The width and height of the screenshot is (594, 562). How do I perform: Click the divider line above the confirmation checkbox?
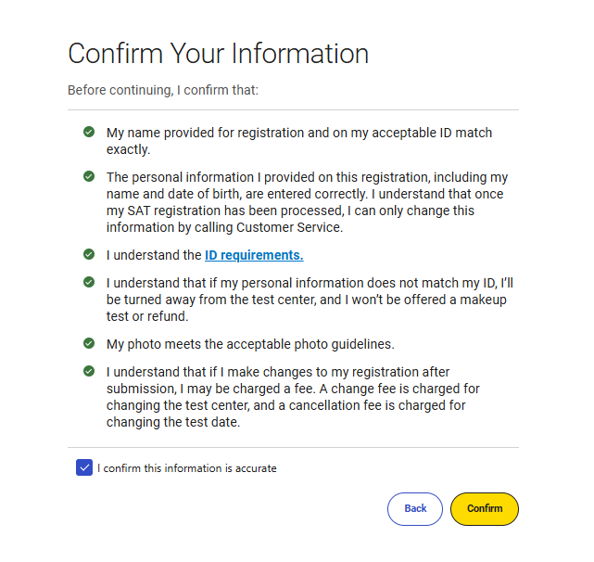click(x=293, y=447)
